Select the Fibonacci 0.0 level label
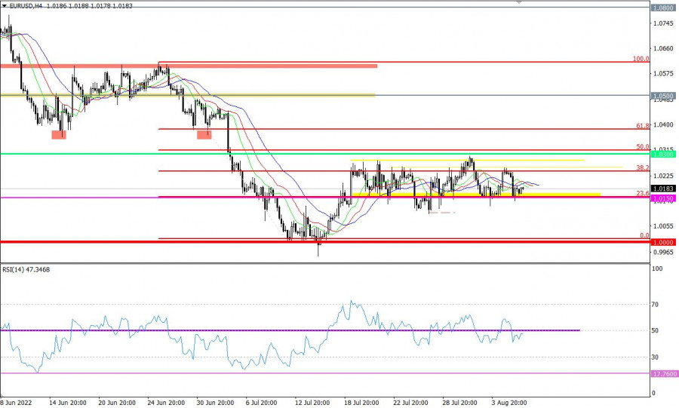Image resolution: width=679 pixels, height=408 pixels. 644,235
